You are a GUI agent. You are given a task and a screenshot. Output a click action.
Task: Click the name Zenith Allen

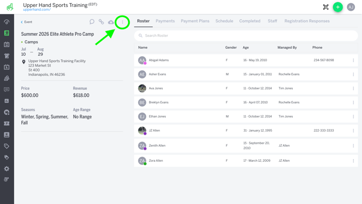click(x=157, y=146)
